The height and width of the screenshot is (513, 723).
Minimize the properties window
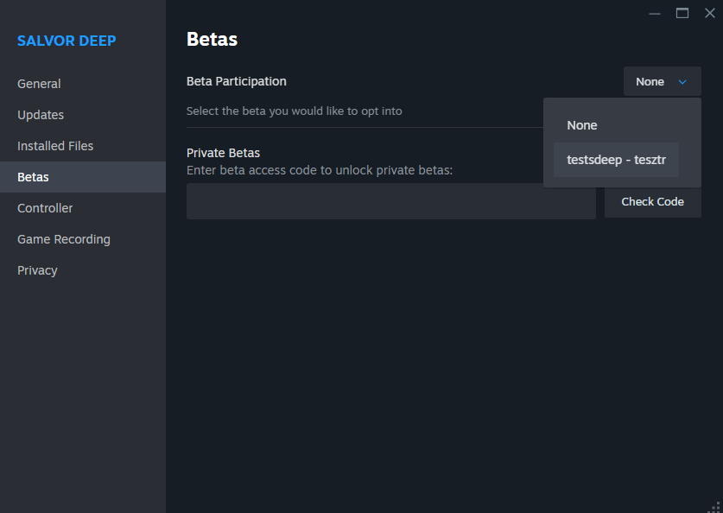coord(654,14)
